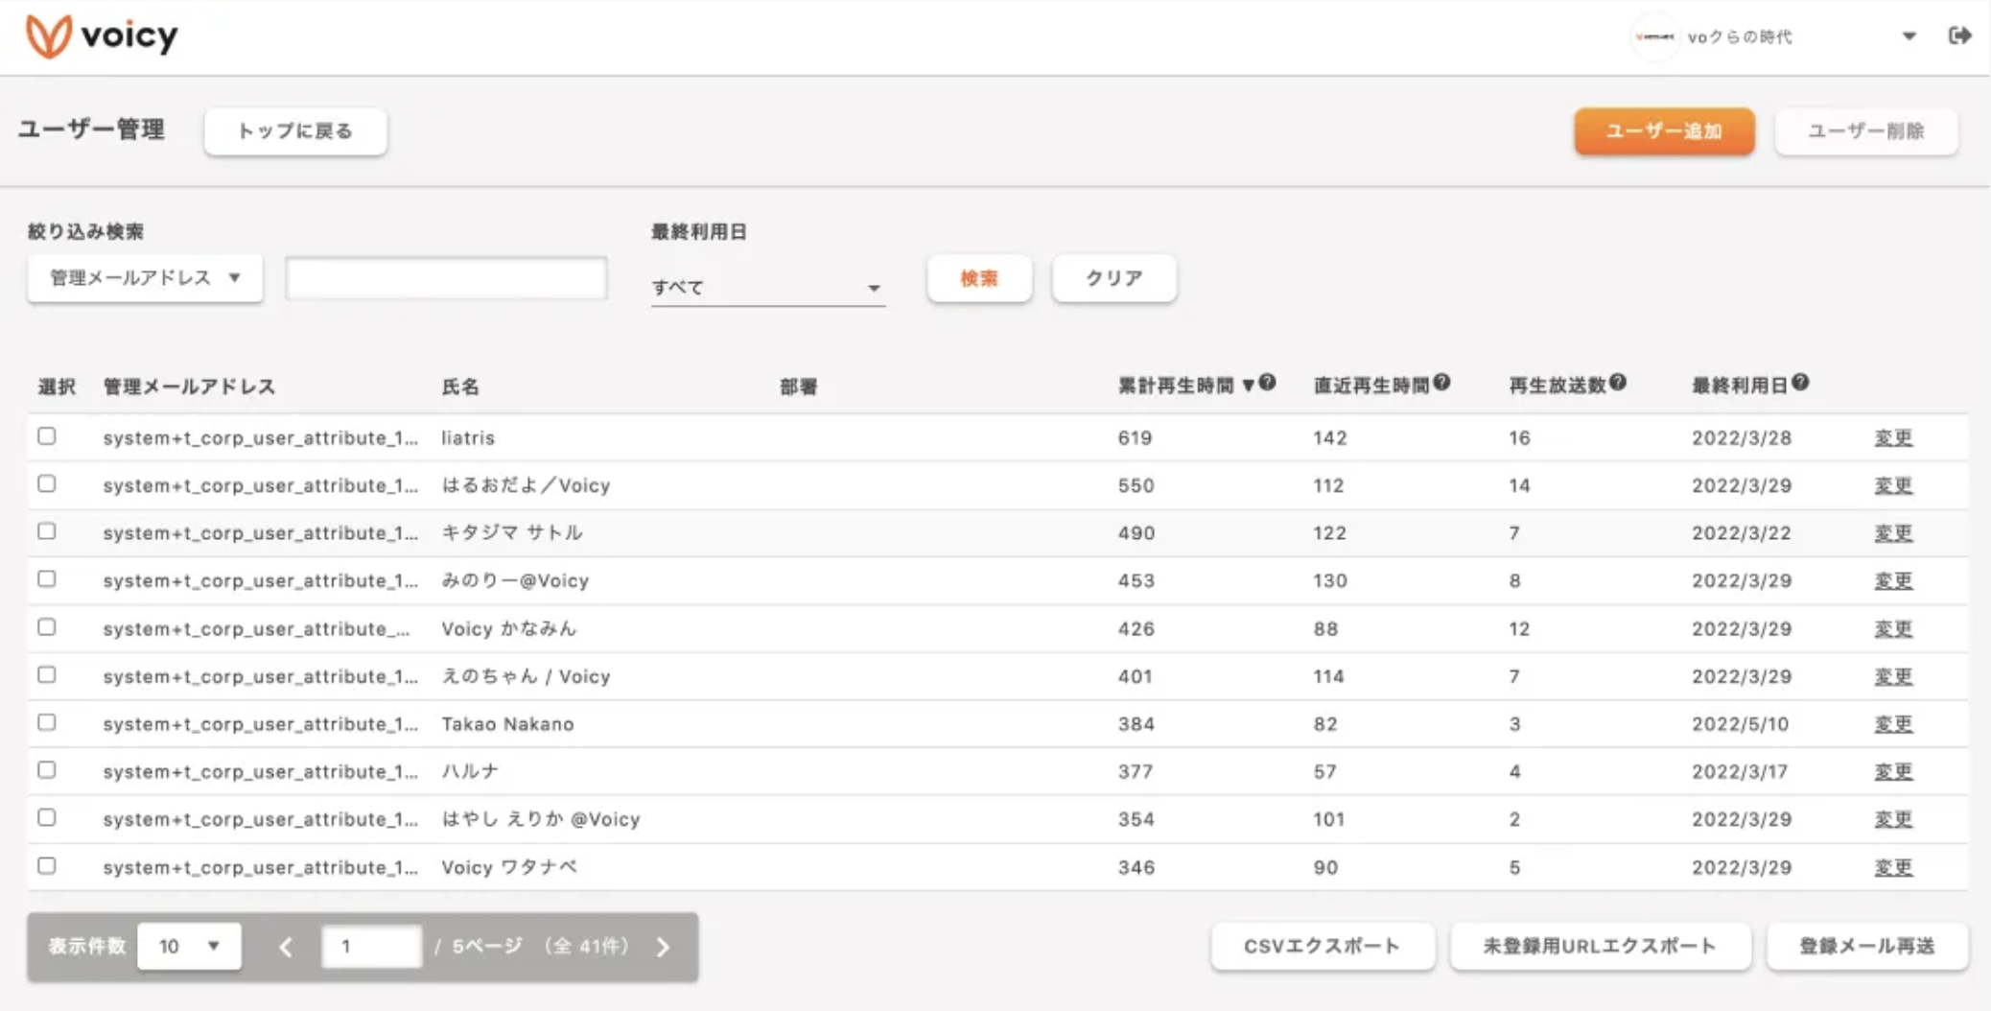Click the トップに戻る button
This screenshot has width=1991, height=1011.
(x=295, y=131)
